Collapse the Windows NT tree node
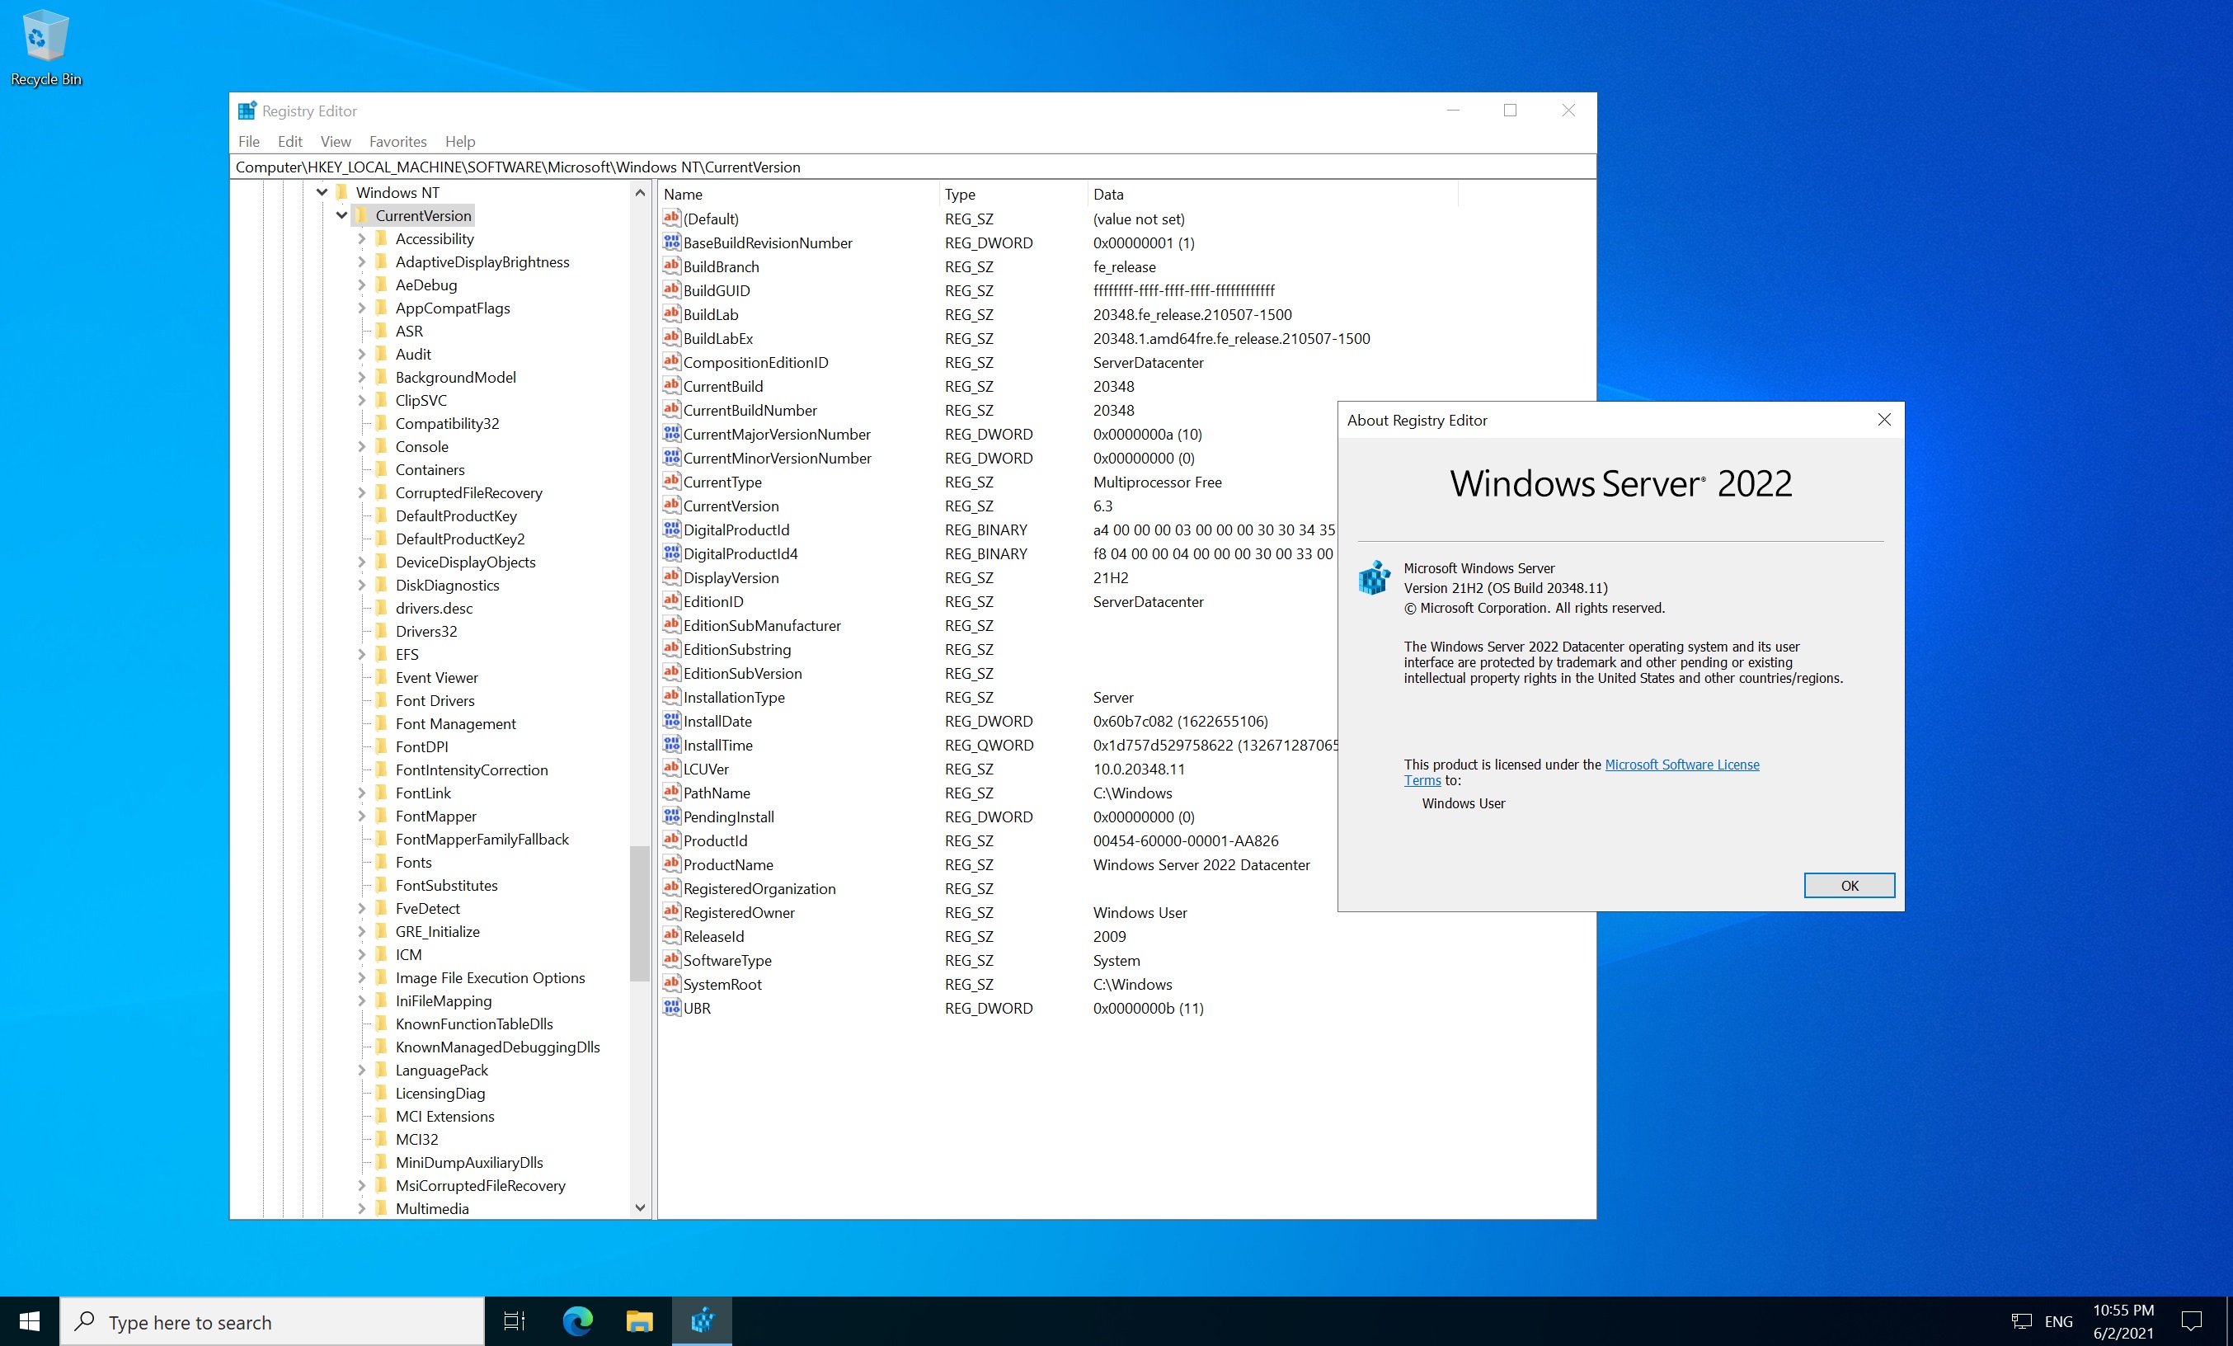Image resolution: width=2233 pixels, height=1346 pixels. click(x=322, y=192)
